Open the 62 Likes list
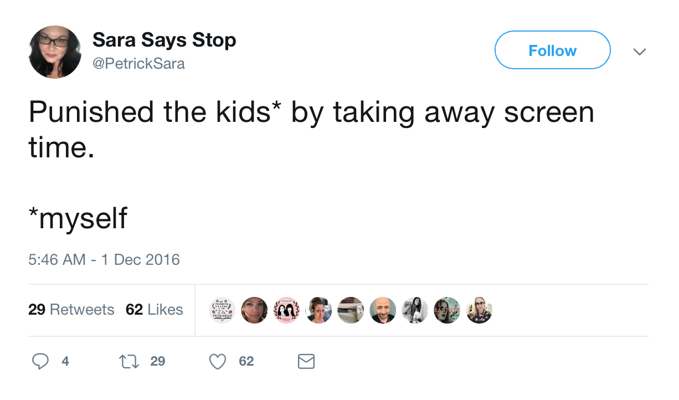This screenshot has width=679, height=400. pos(154,310)
